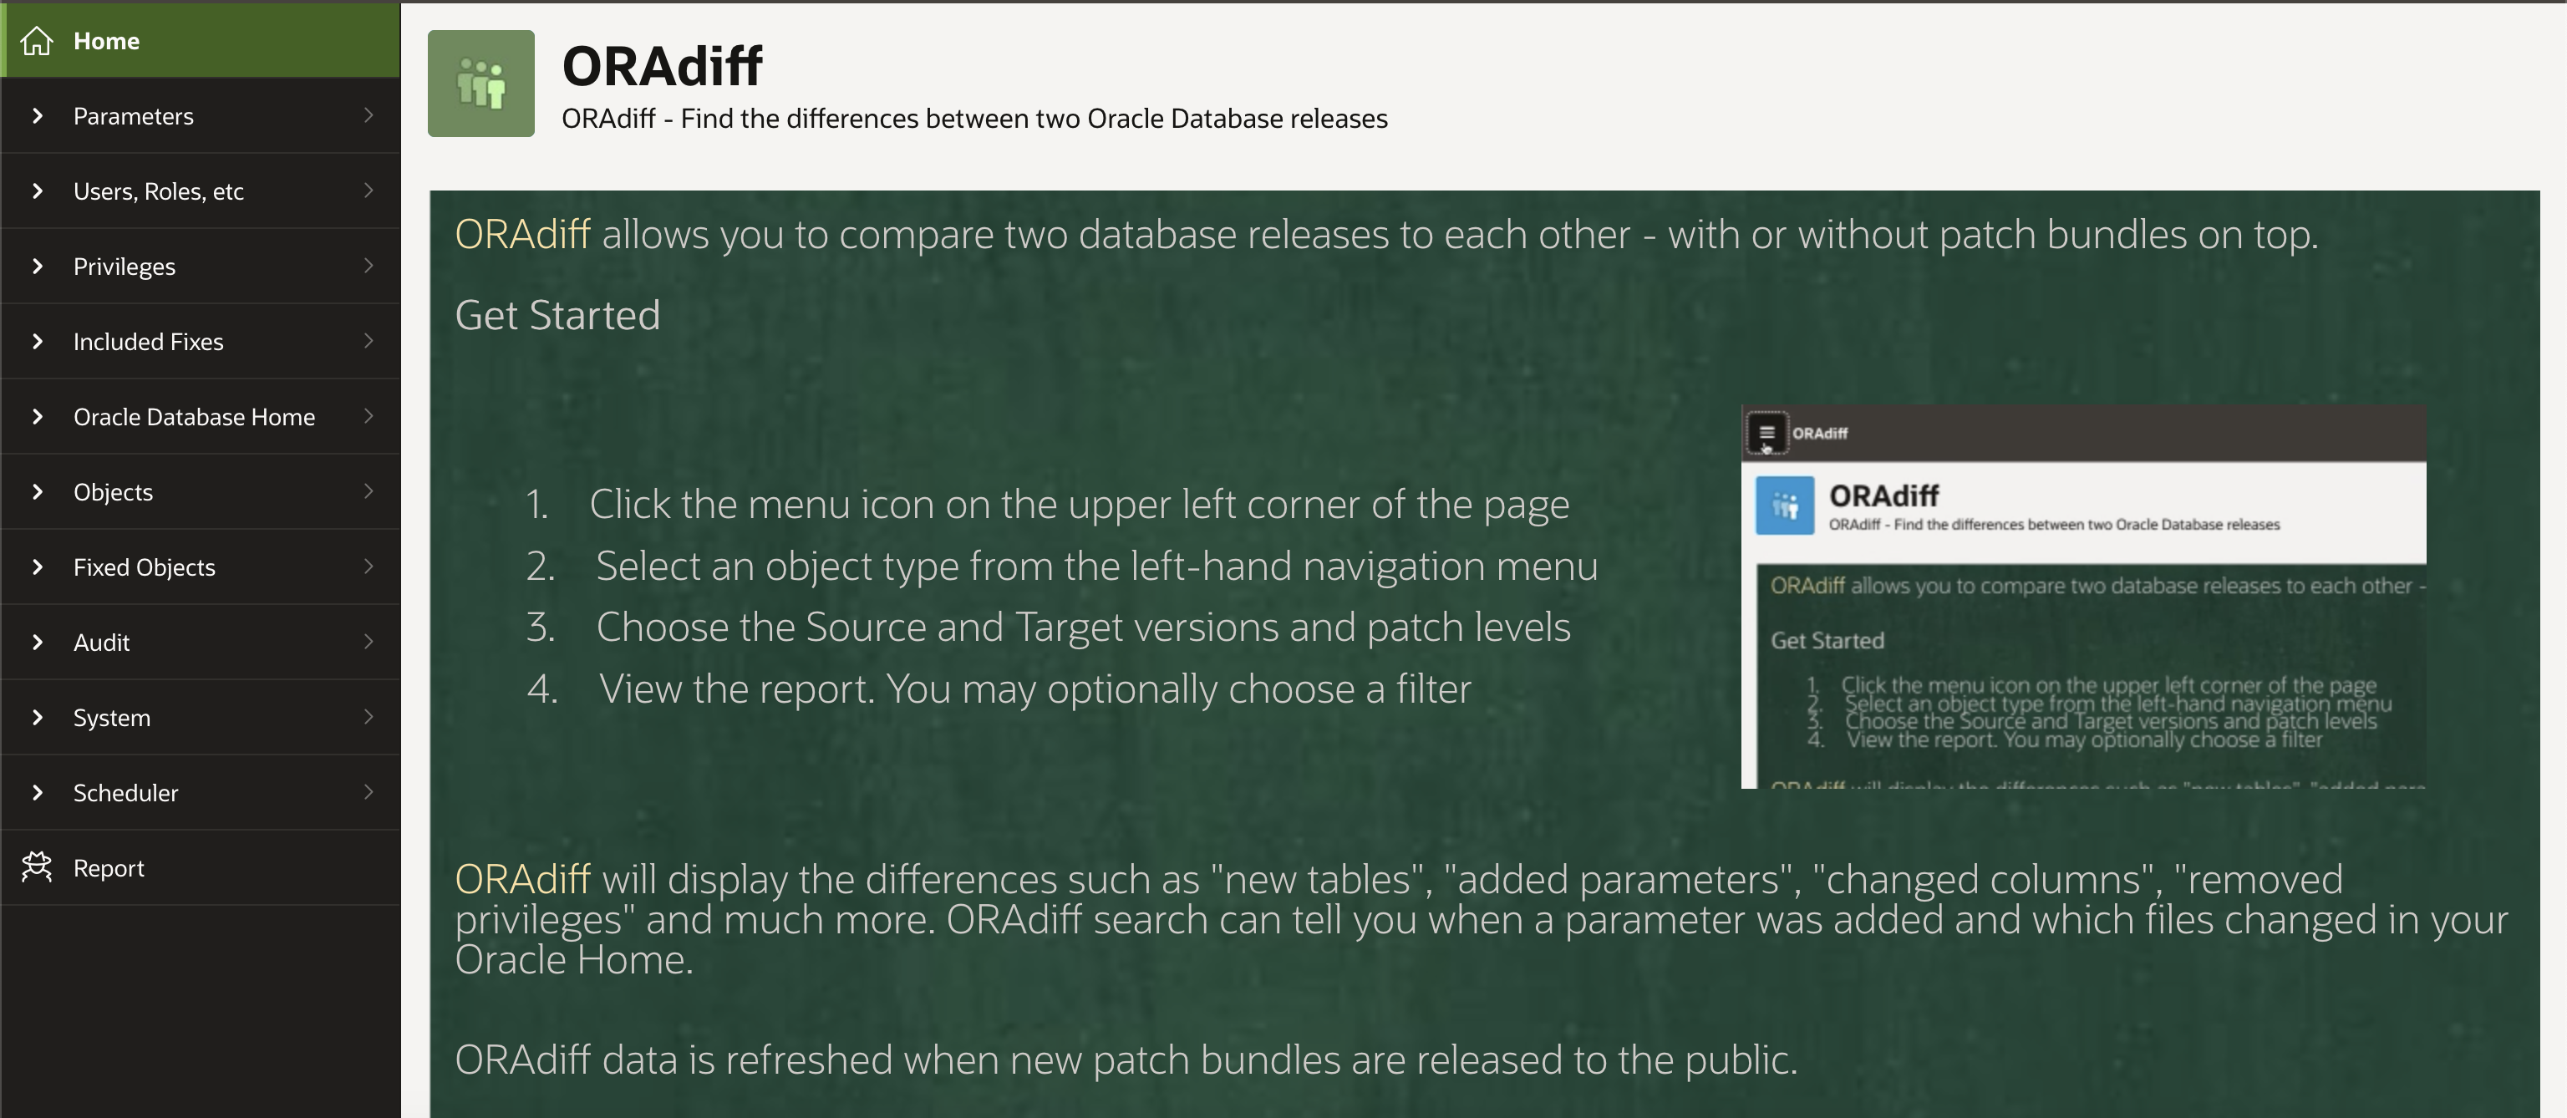Select the Parameters menu entry
Viewport: 2567px width, 1118px height.
coord(201,115)
